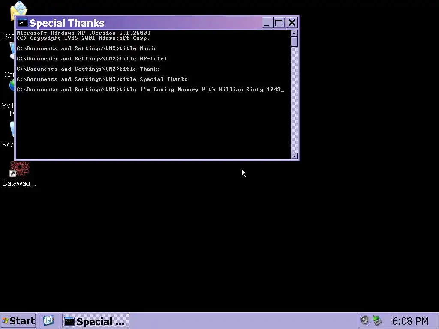Click the 6:08 PM clock

point(410,321)
